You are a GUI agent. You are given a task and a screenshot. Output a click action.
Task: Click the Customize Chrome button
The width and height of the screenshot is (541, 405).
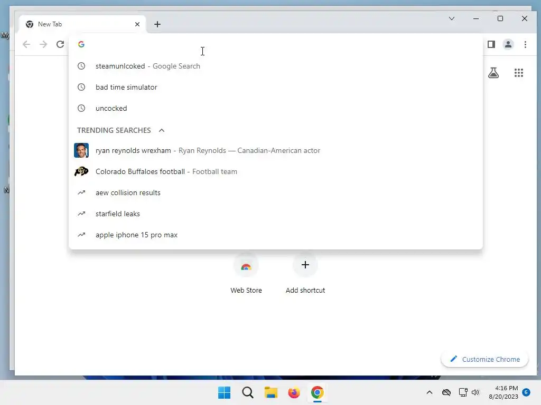click(x=485, y=359)
